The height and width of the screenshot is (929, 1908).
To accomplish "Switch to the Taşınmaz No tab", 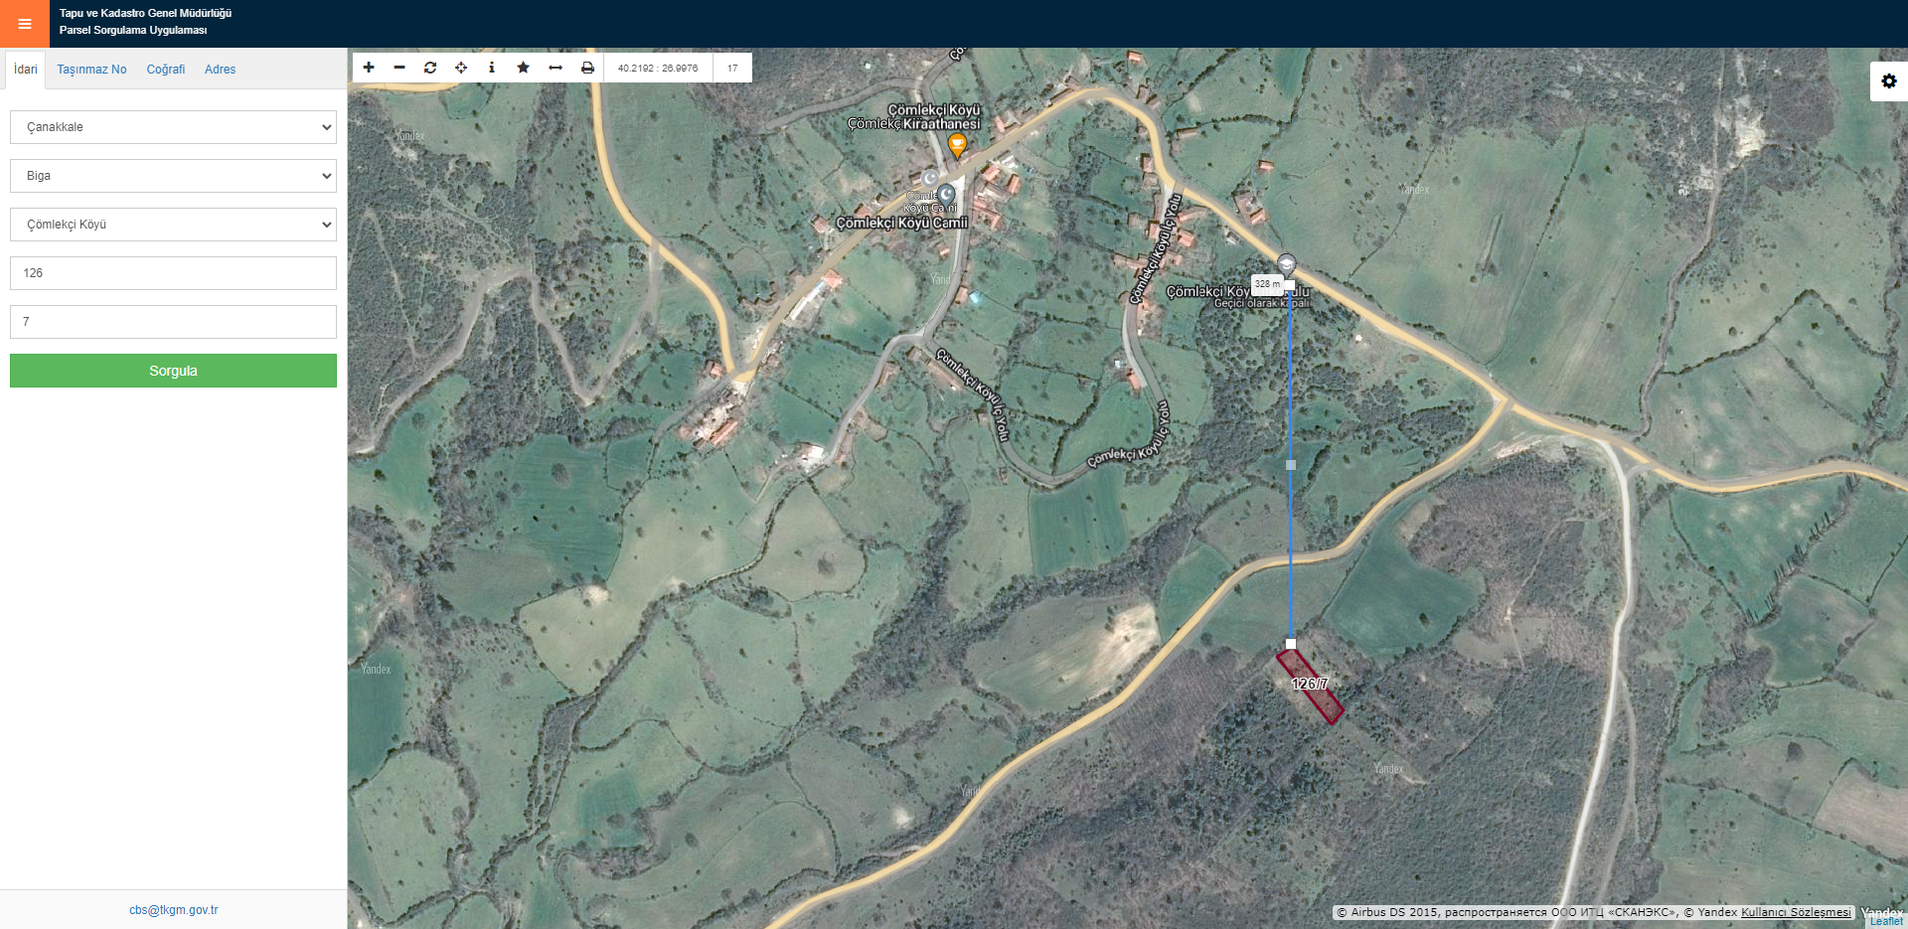I will (x=91, y=70).
